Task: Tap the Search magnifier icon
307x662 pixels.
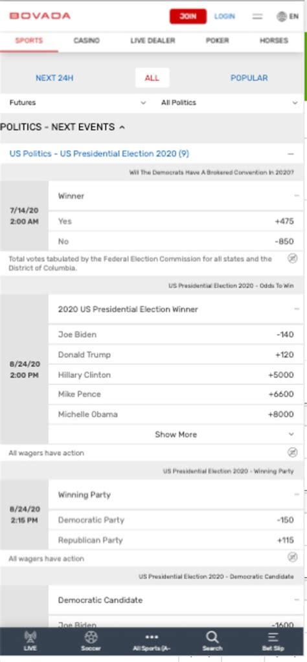Action: (212, 637)
